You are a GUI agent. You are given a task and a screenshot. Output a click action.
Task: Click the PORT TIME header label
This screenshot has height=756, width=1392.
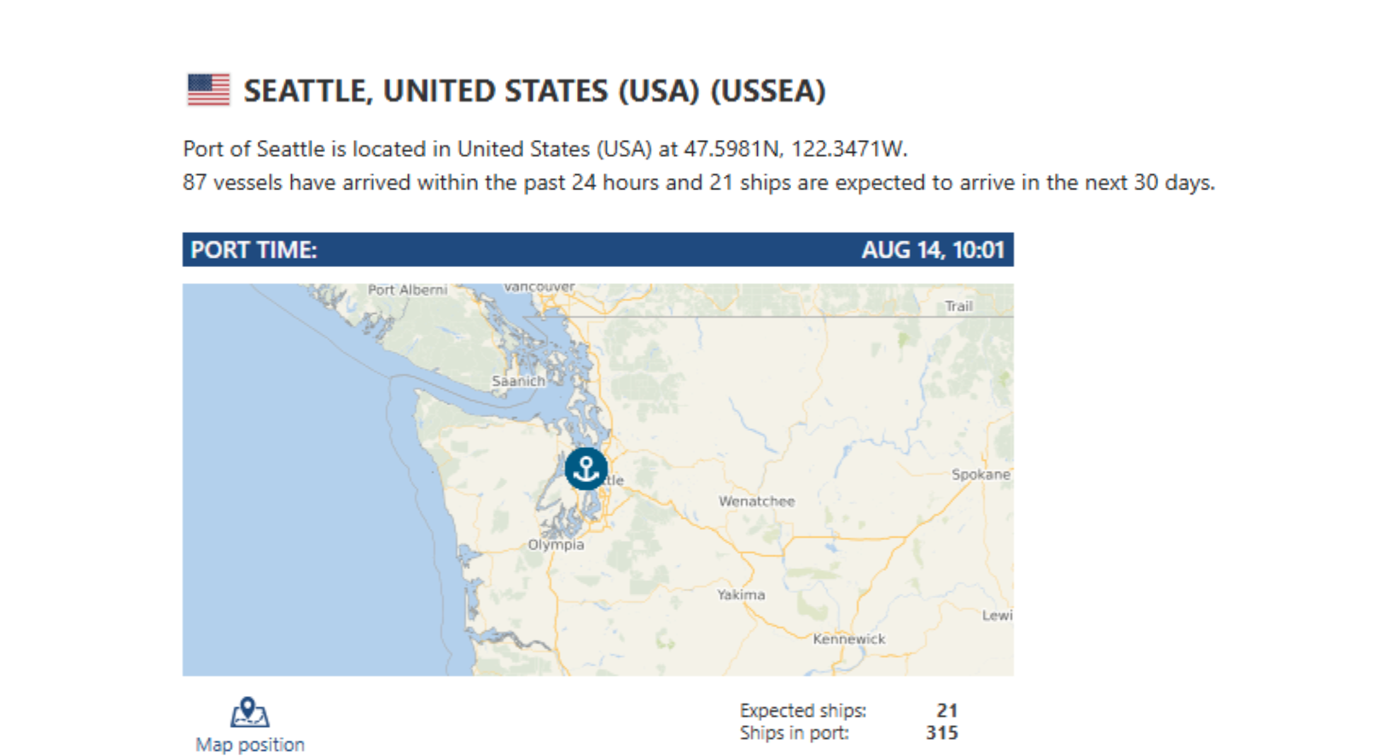tap(253, 250)
